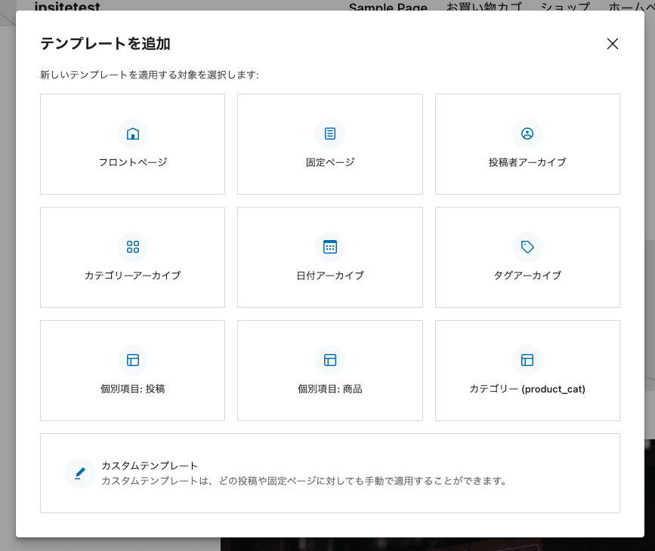Open the Sample Page menu item
The image size is (655, 551).
[388, 8]
